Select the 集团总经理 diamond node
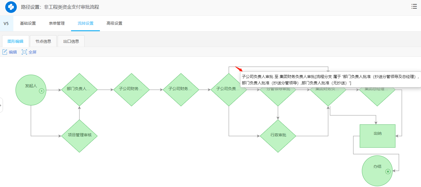Screen dimensions: 421x187 377,97
